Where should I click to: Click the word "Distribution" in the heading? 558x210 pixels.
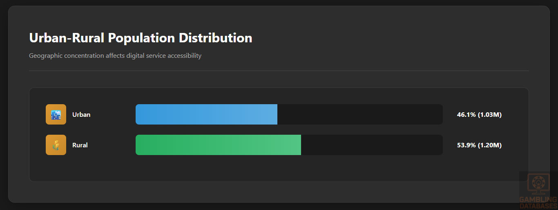pos(216,38)
